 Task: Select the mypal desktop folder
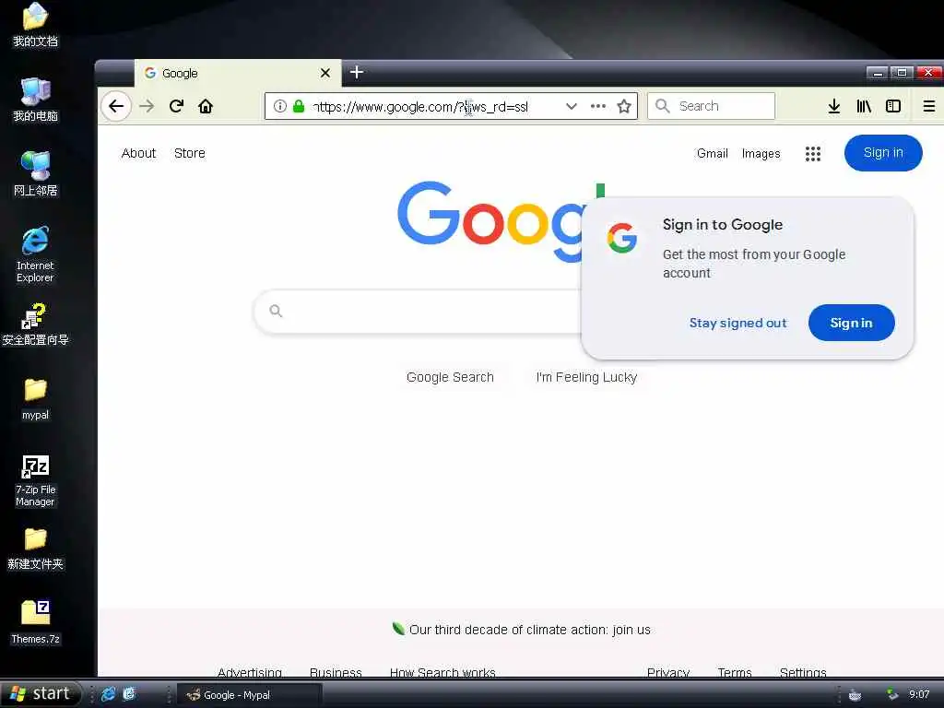tap(35, 398)
